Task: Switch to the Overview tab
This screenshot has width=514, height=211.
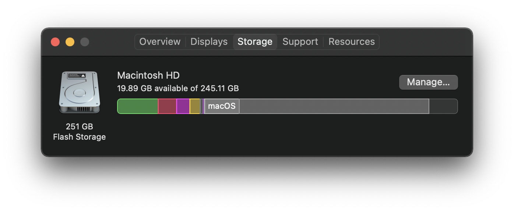Action: pos(160,42)
